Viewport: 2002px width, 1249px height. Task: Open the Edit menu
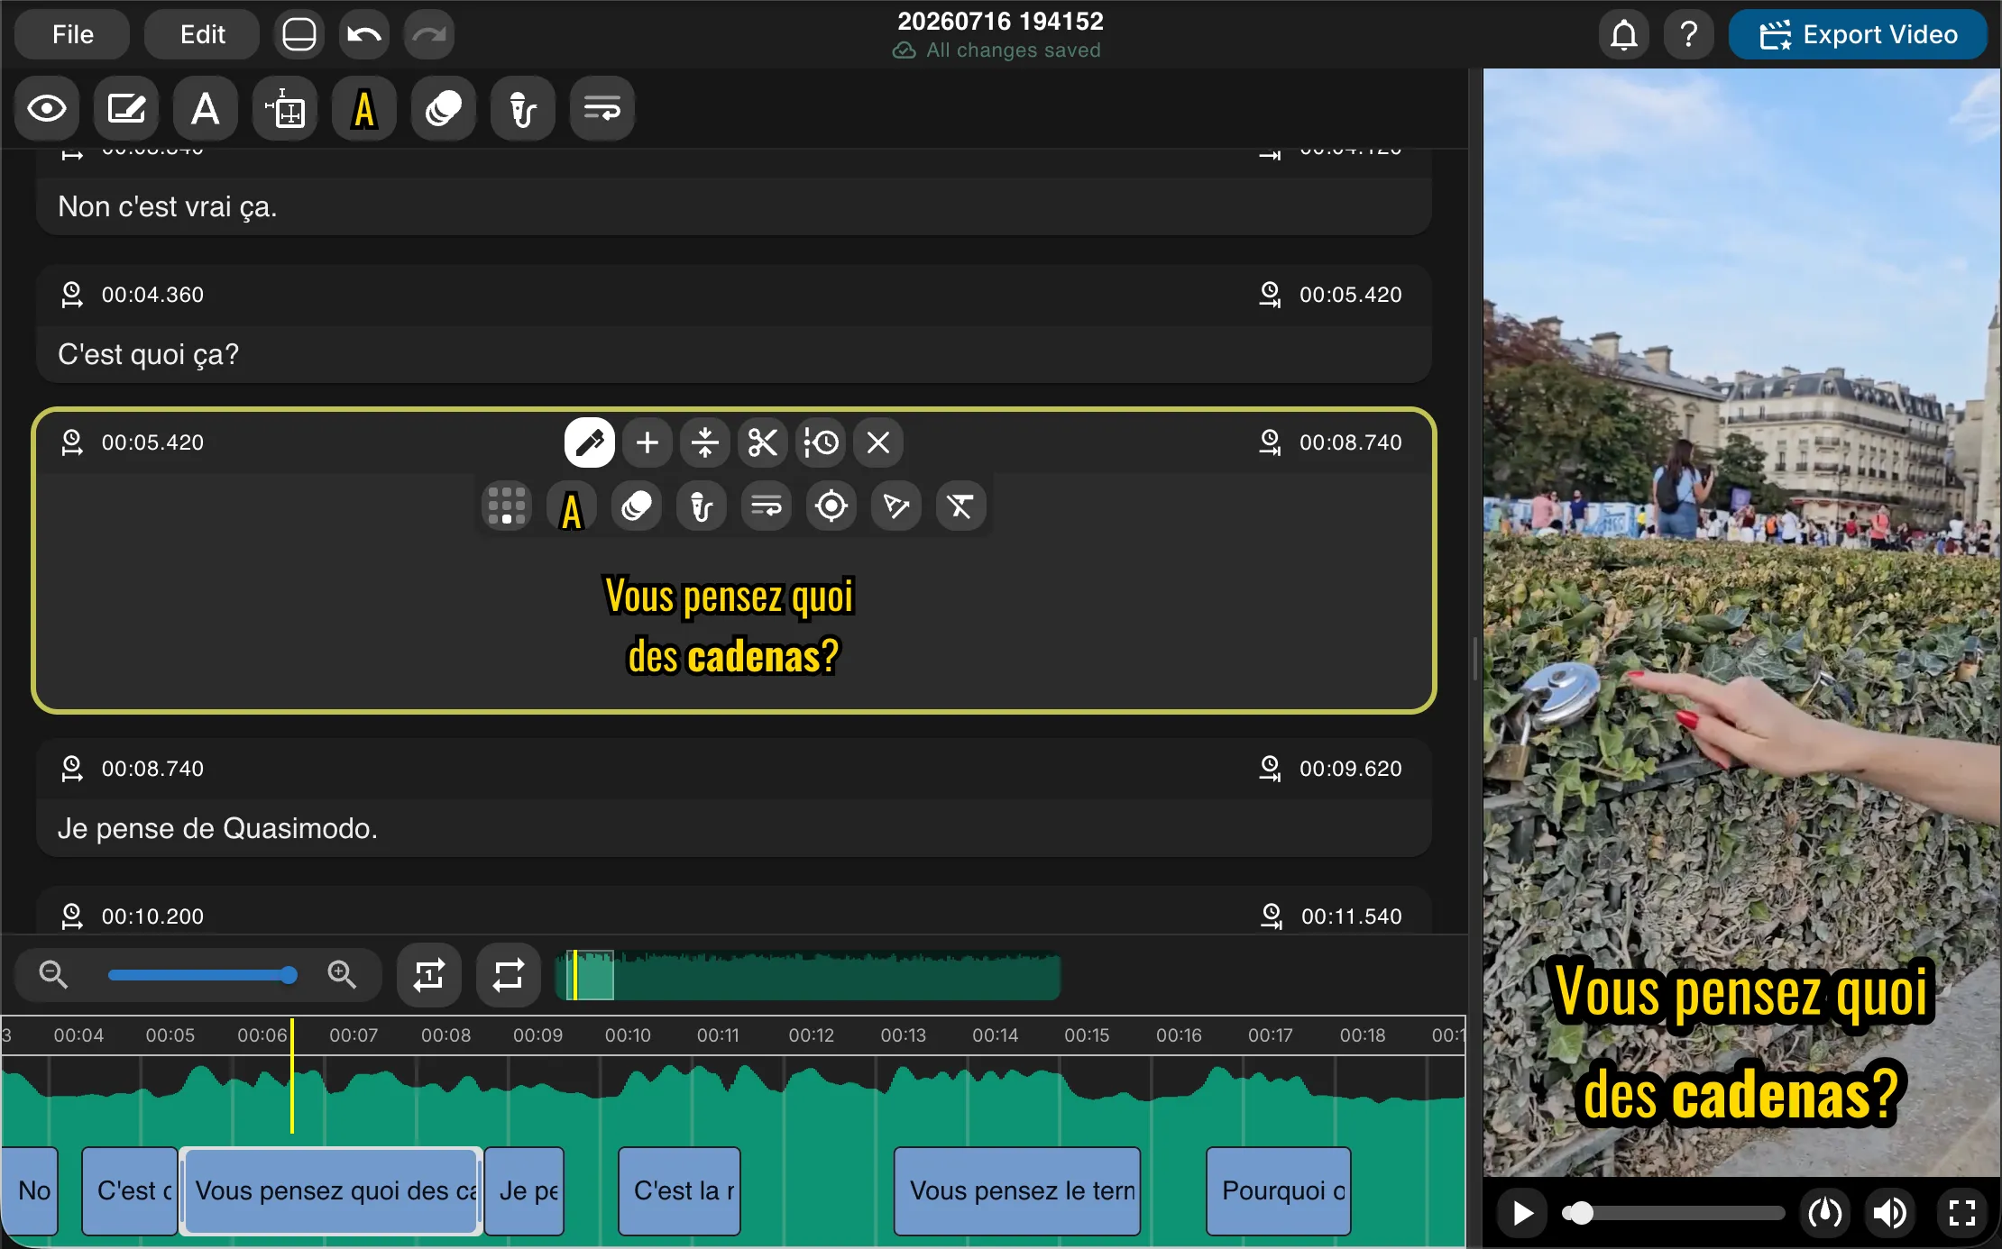point(202,34)
